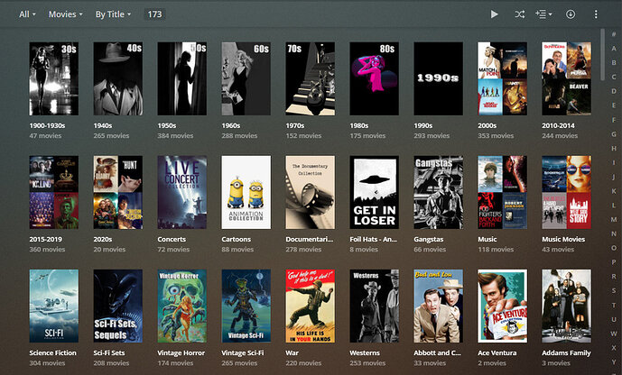Open the 1900-1930s collection poster

coord(54,78)
